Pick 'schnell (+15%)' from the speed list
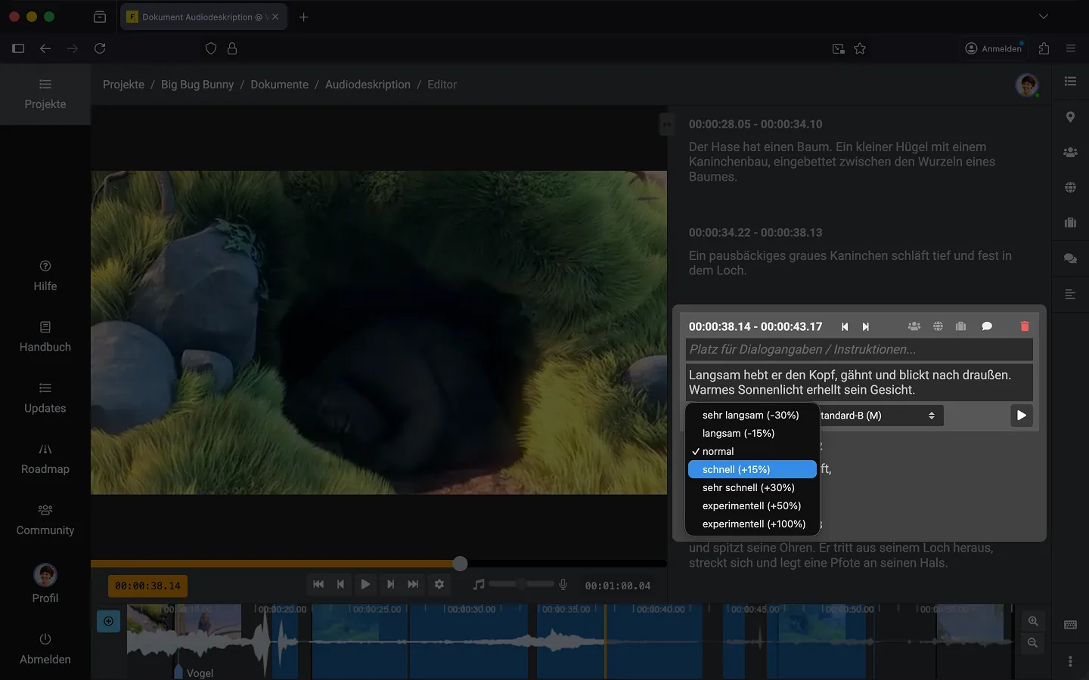Image resolution: width=1089 pixels, height=680 pixels. point(736,469)
